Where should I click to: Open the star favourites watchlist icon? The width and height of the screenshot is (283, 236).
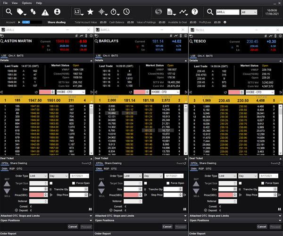[x=90, y=12]
